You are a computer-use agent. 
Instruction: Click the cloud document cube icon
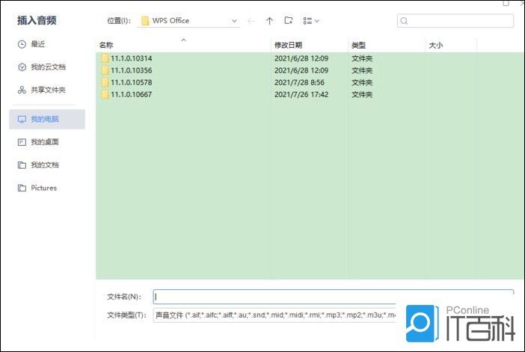click(22, 67)
